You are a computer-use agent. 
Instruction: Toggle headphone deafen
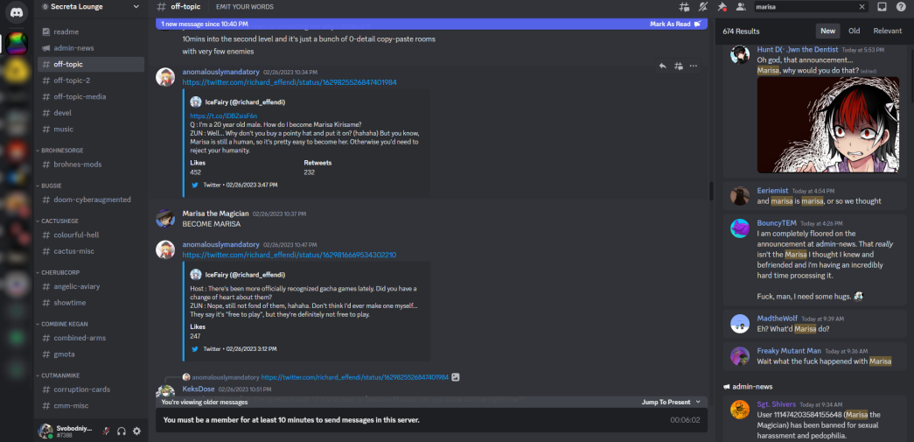click(x=122, y=431)
